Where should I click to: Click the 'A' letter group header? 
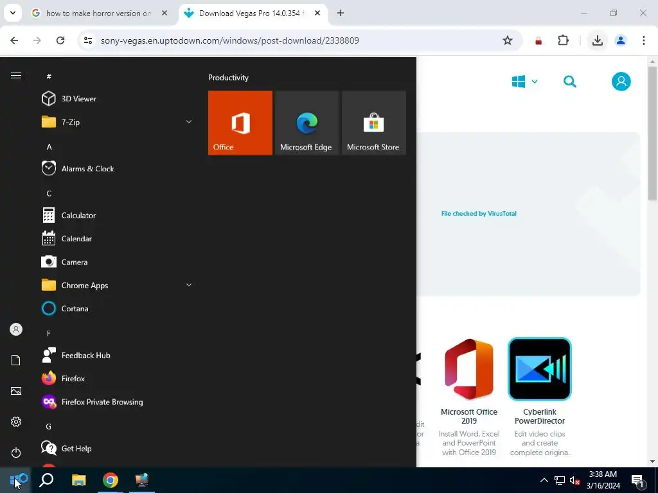(49, 147)
